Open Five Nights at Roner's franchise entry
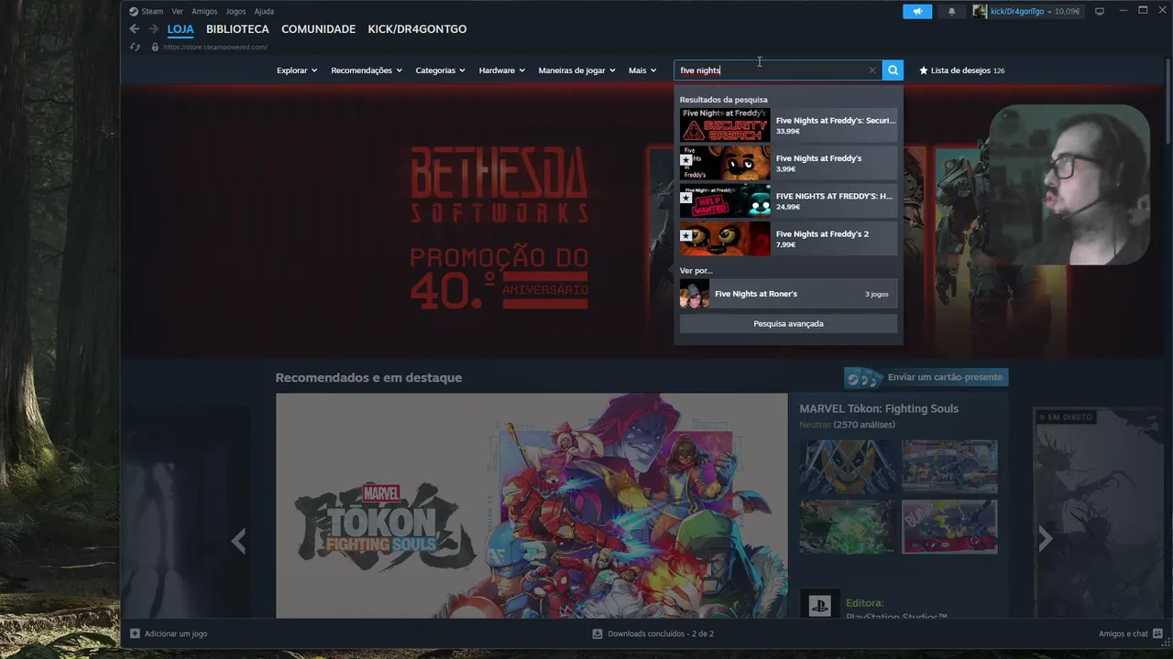The image size is (1173, 659). click(788, 294)
